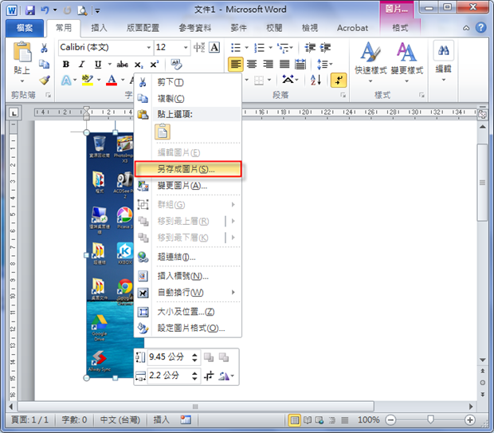Click the Distributed alignment icon
This screenshot has height=433, width=494.
click(300, 65)
